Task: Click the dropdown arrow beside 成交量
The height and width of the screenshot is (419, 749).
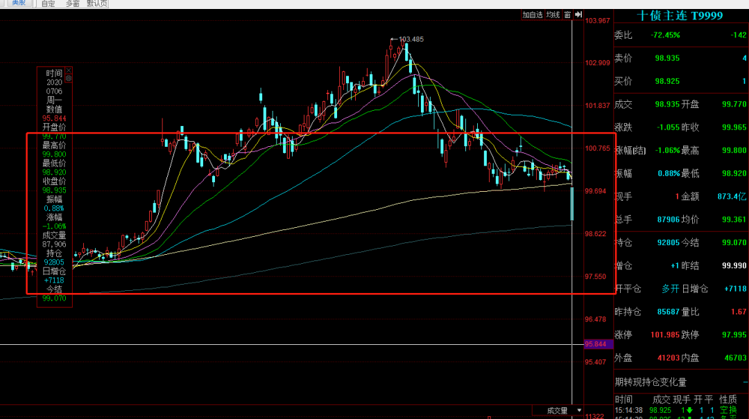Action: pos(579,411)
